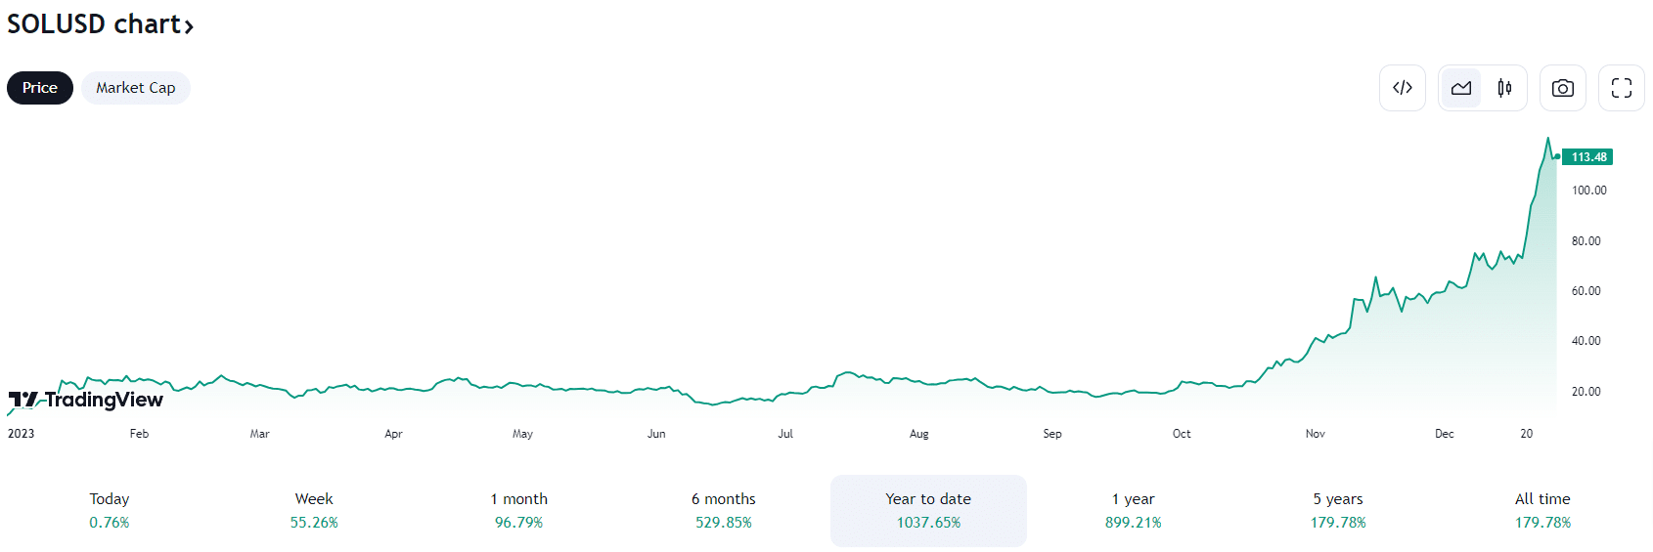This screenshot has width=1653, height=552.
Task: Switch to Market Cap view
Action: pyautogui.click(x=136, y=88)
